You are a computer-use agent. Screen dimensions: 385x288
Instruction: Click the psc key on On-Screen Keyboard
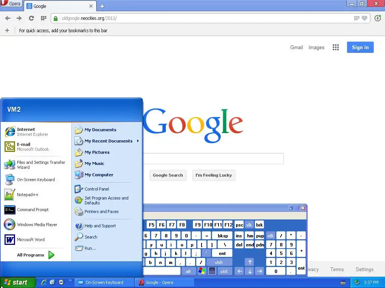(239, 225)
